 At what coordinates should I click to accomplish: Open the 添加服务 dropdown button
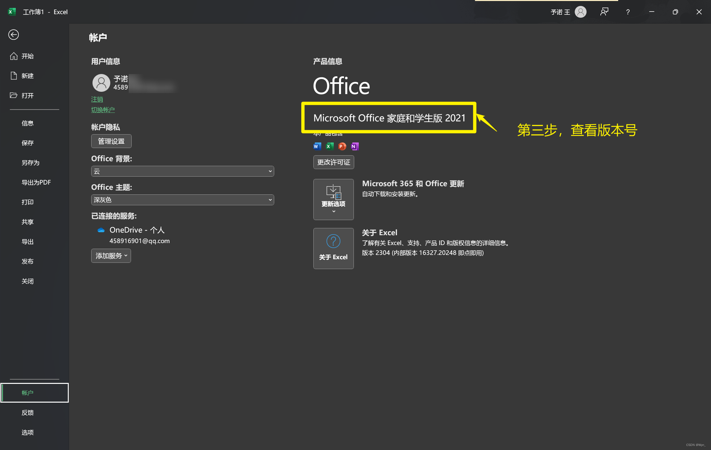tap(111, 256)
